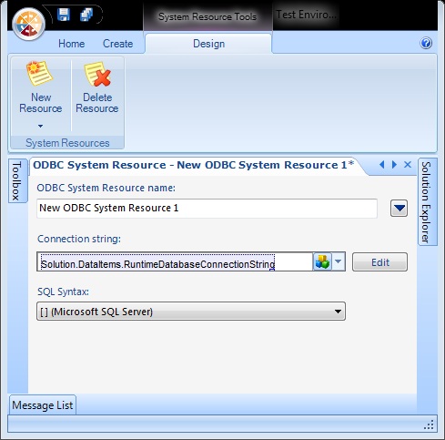The image size is (445, 440).
Task: Open help with the blue question mark
Action: (426, 43)
